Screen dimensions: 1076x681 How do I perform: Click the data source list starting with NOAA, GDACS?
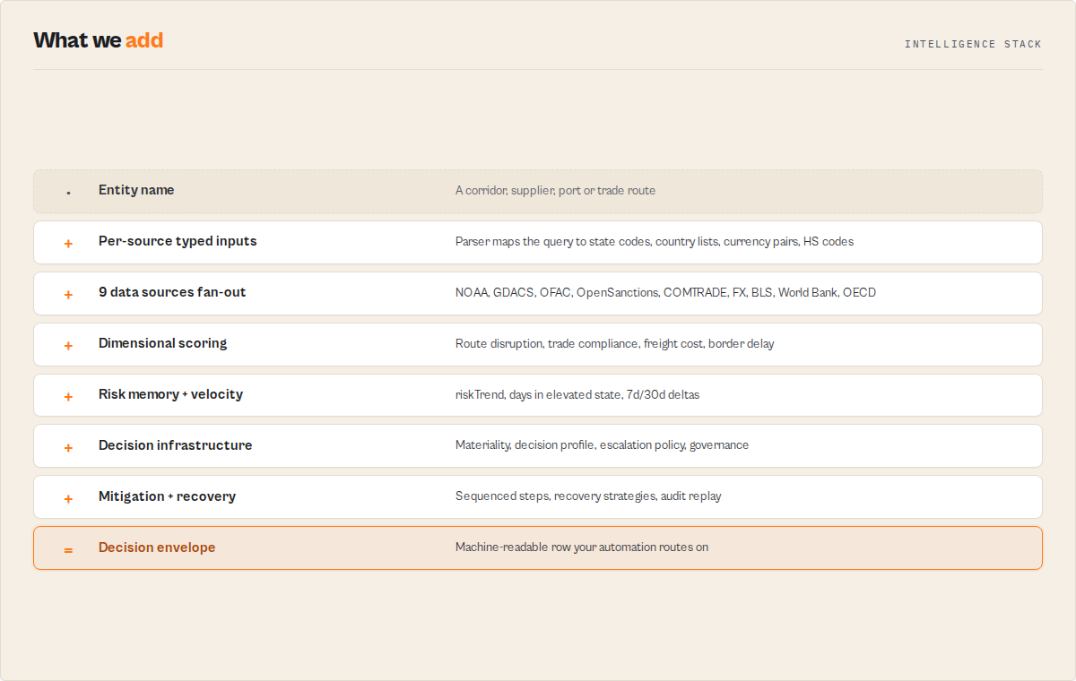[x=665, y=293]
